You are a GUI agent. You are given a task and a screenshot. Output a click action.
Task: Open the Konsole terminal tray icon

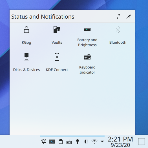pyautogui.click(x=52, y=142)
